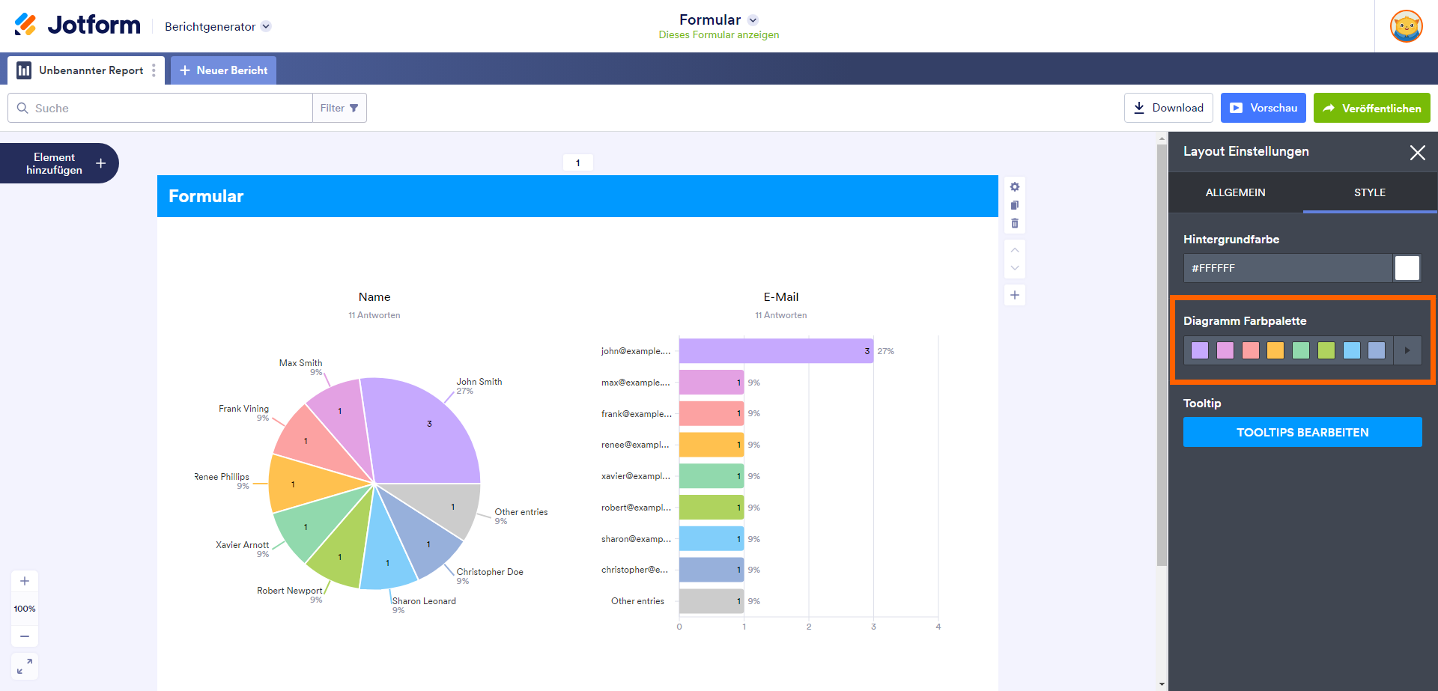The height and width of the screenshot is (691, 1438).
Task: Add new element with plus icon beside chart
Action: click(1014, 295)
